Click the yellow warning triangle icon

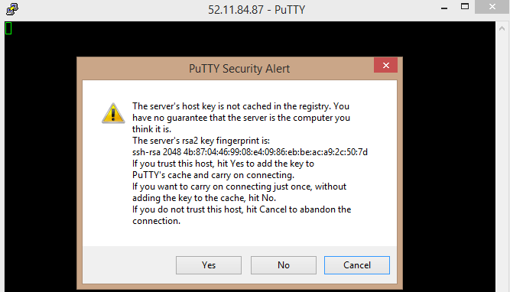[113, 113]
